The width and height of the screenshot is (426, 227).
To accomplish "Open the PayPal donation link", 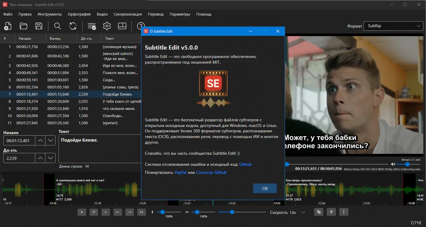I will click(180, 172).
